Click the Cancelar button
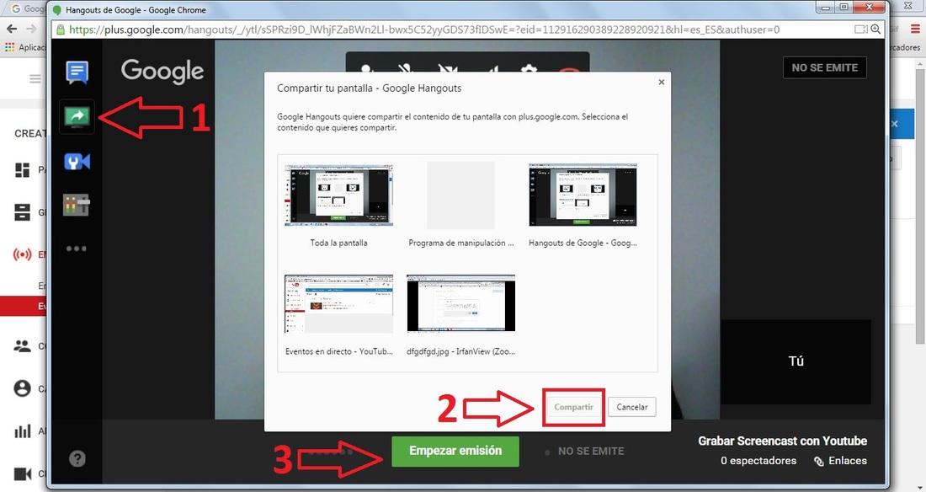This screenshot has width=926, height=492. pos(632,407)
